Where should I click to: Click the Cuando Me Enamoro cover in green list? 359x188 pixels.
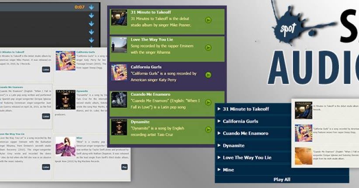click(119, 100)
